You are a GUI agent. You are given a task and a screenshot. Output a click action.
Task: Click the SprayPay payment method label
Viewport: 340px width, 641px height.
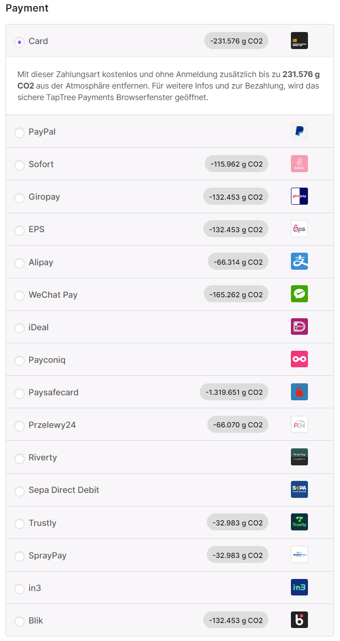pyautogui.click(x=48, y=555)
